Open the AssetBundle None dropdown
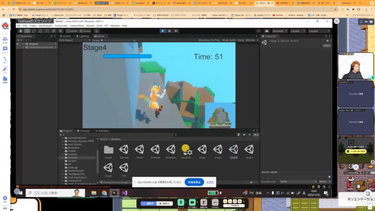 (298, 182)
